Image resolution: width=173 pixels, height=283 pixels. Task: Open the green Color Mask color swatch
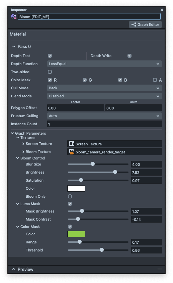click(x=76, y=234)
